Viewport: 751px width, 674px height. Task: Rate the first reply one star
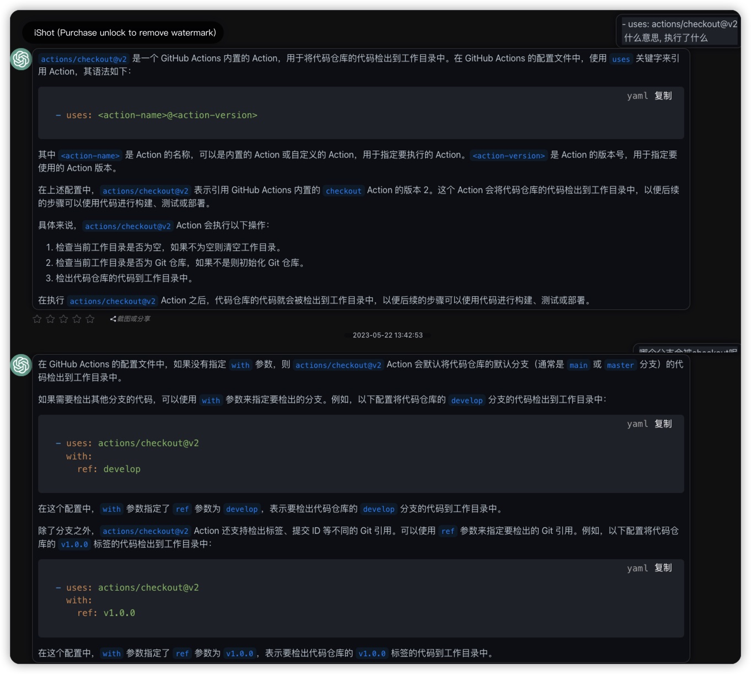pos(37,319)
